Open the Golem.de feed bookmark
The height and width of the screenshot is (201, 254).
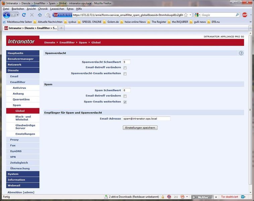(111, 22)
